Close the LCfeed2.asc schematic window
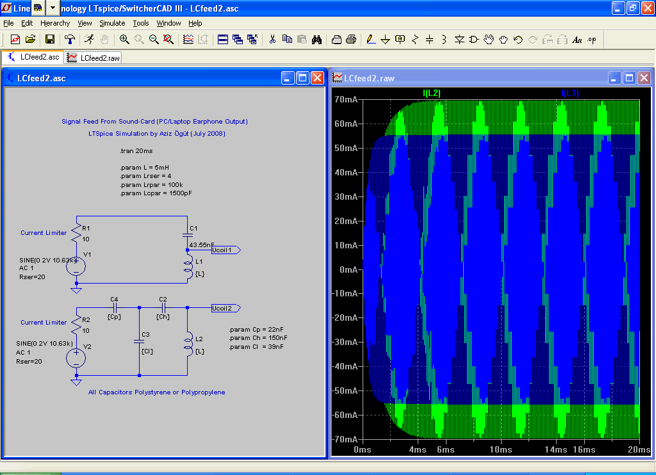The image size is (656, 475). click(x=318, y=77)
